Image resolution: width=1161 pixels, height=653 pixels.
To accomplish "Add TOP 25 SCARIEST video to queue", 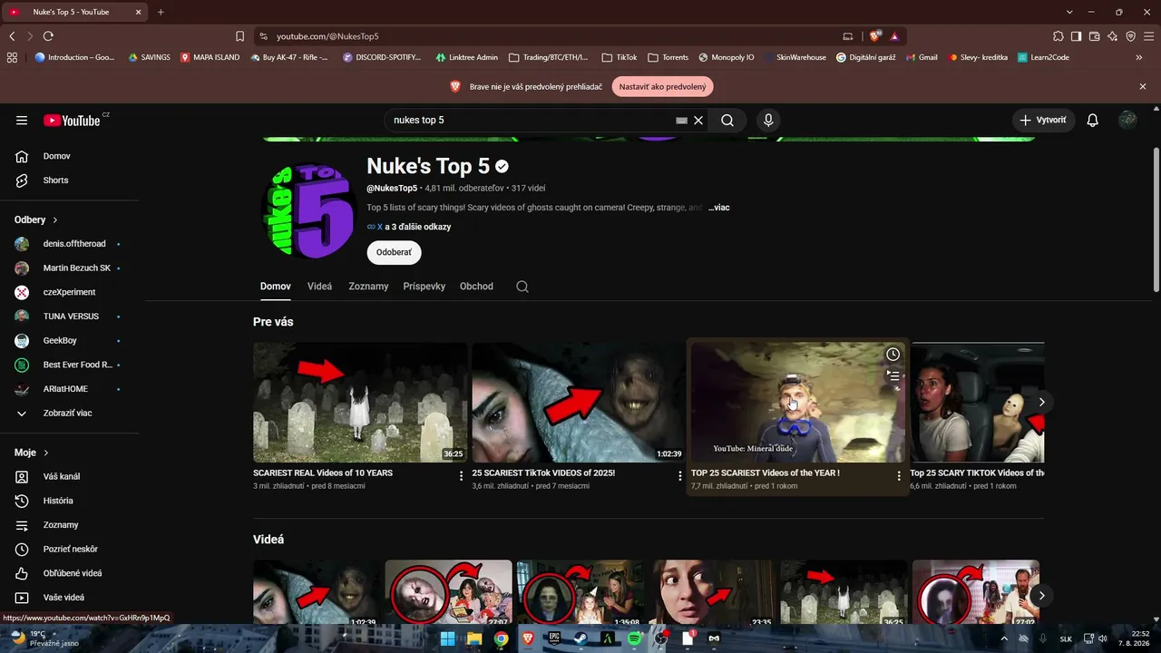I will pos(893,375).
